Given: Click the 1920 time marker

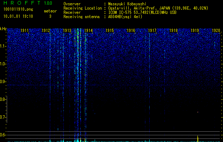Looking at the screenshot, I should coord(216,31).
